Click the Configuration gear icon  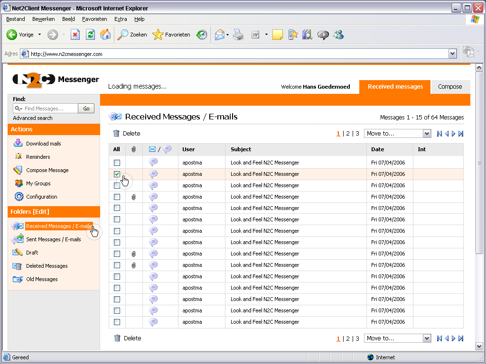(19, 197)
